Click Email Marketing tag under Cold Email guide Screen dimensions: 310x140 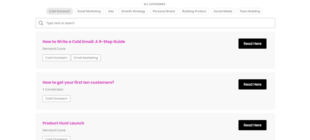[x=86, y=58]
